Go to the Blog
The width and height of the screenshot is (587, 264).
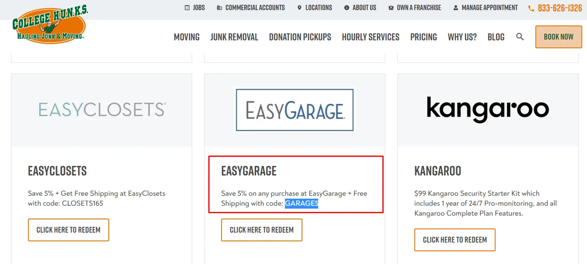[x=496, y=37]
